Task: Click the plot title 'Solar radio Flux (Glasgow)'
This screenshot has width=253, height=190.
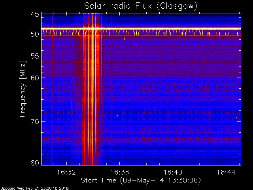Action: (x=141, y=6)
